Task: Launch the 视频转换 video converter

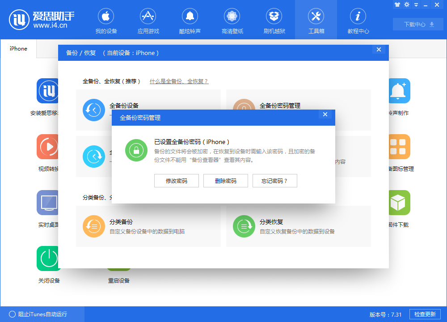Action: click(48, 153)
